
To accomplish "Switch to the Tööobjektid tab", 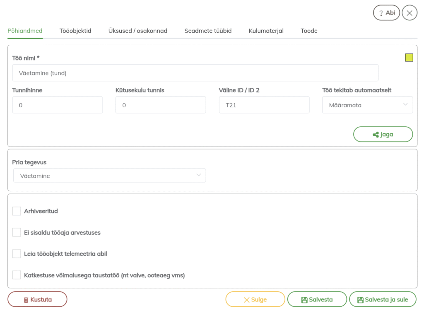I will 75,31.
